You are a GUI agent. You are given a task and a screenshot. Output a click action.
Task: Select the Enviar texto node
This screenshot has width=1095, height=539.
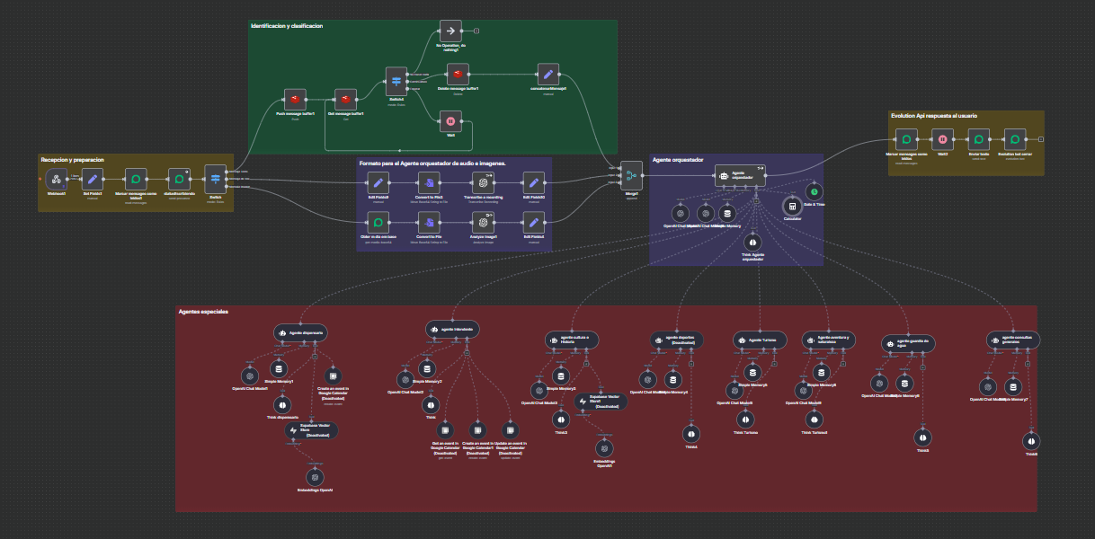click(x=977, y=139)
